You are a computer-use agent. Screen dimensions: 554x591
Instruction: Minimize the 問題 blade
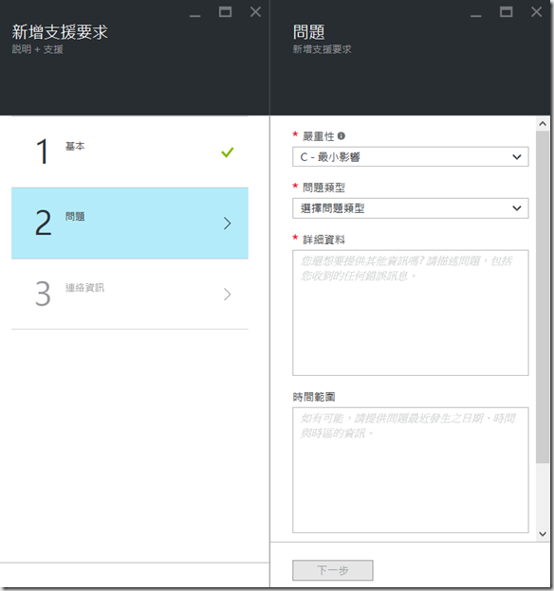pos(476,15)
